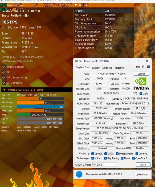Click the GPU temp 55°C bar
The height and width of the screenshot is (187, 155).
[x=40, y=99]
